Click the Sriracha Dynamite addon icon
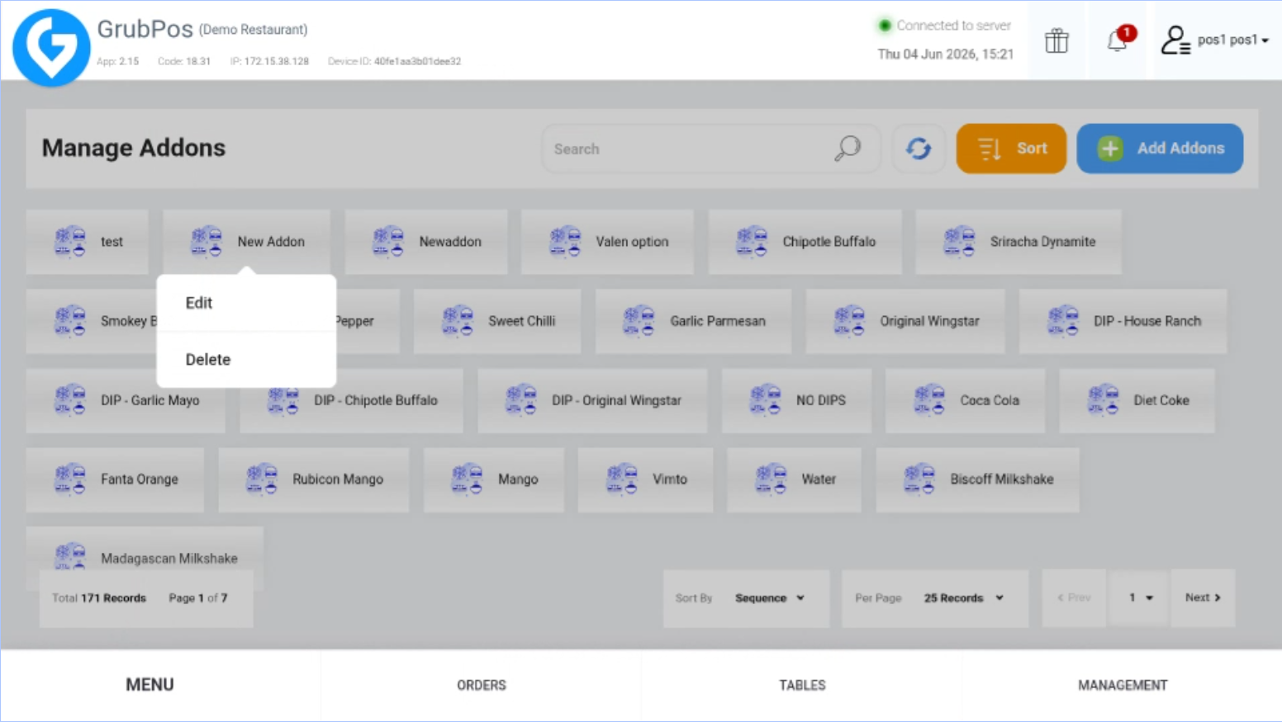Image resolution: width=1282 pixels, height=722 pixels. [x=960, y=242]
